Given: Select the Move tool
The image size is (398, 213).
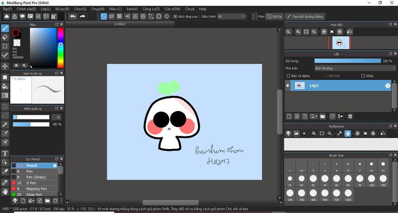Looking at the screenshot, I should [x=5, y=66].
